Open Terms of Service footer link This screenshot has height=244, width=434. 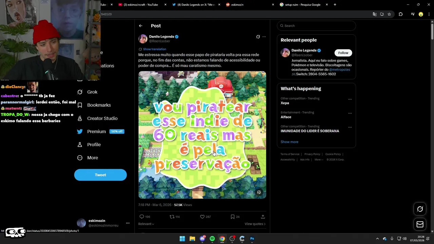(290, 154)
